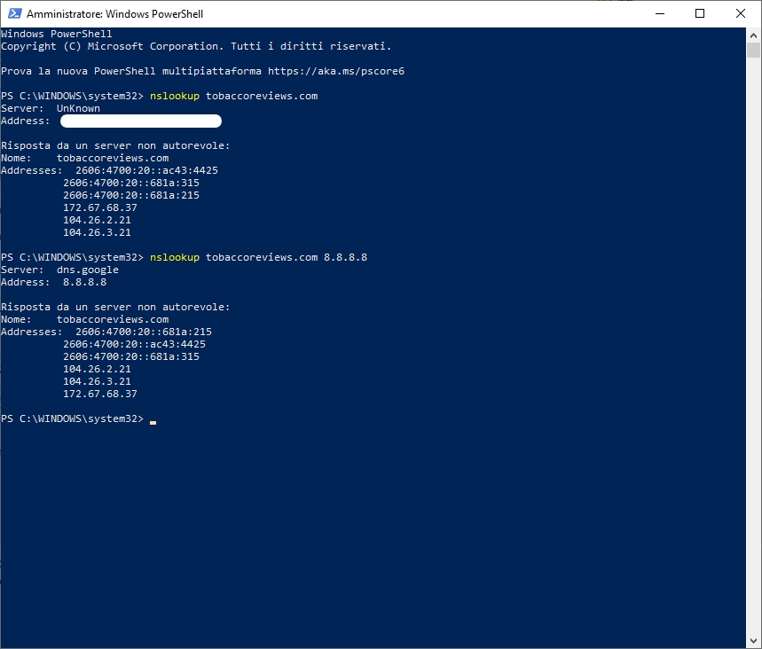Image resolution: width=762 pixels, height=649 pixels.
Task: Click the https://aka.ms/pscore6 URL text
Action: point(336,71)
